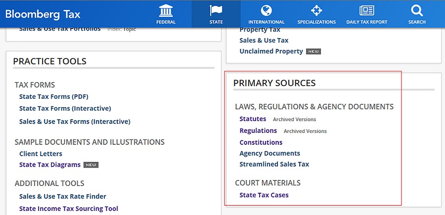Open the Daily Tax Report newspaper icon
The height and width of the screenshot is (215, 445).
(x=366, y=10)
